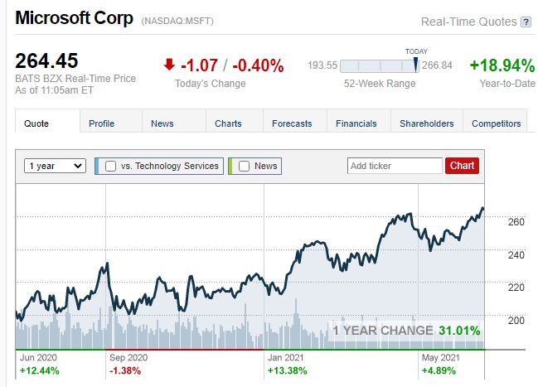Open the News tab
This screenshot has height=387, width=538.
point(162,123)
